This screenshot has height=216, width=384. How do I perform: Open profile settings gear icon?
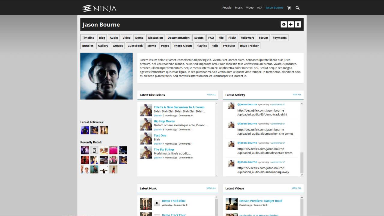pyautogui.click(x=284, y=25)
